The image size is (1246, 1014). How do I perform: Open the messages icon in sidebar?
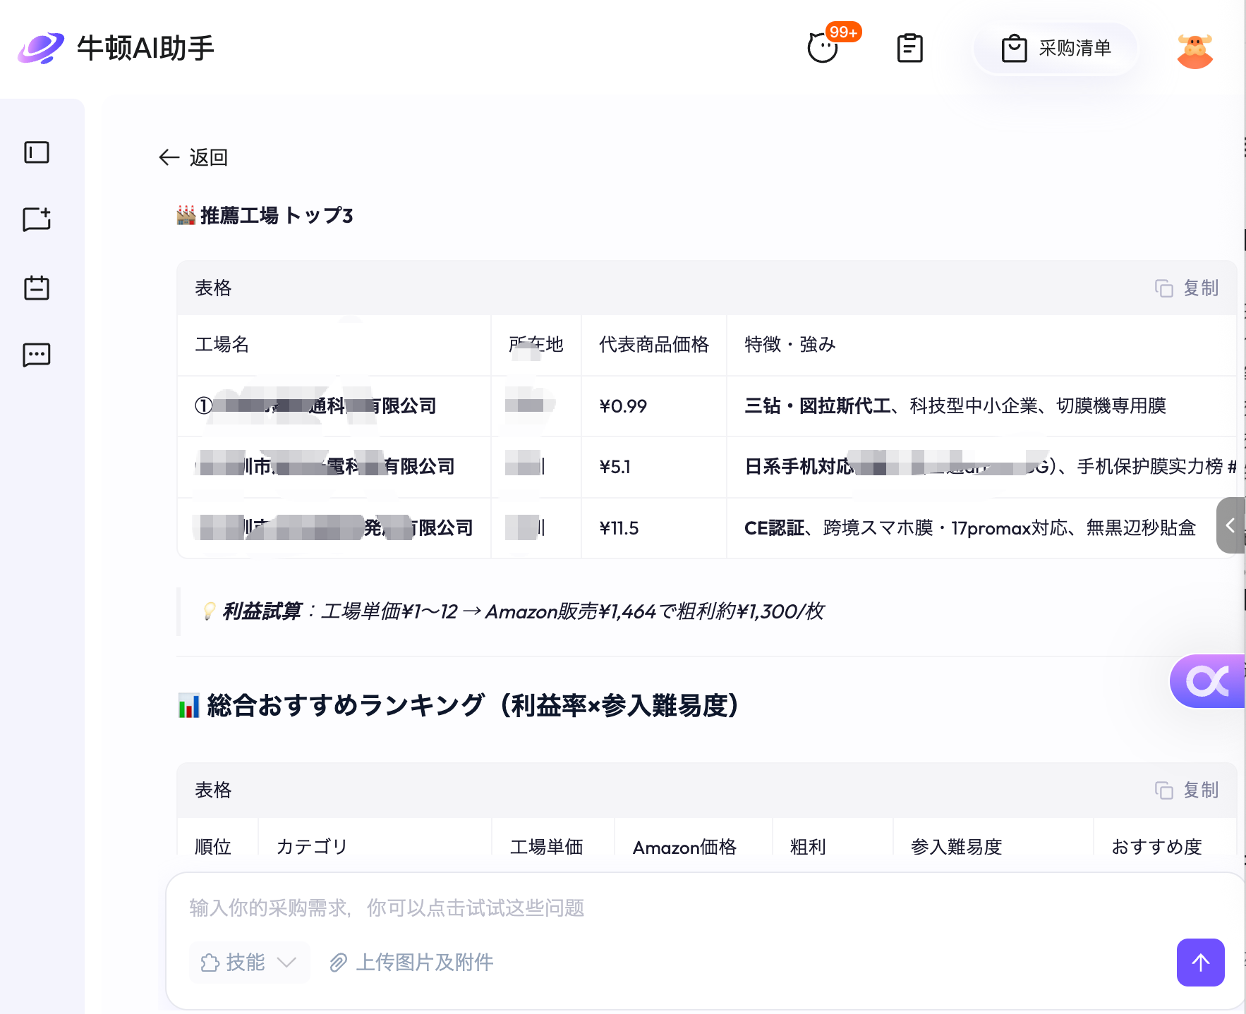[x=37, y=355]
